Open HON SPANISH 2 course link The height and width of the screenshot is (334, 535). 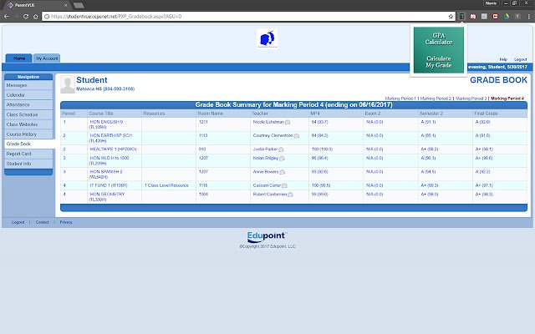click(106, 175)
